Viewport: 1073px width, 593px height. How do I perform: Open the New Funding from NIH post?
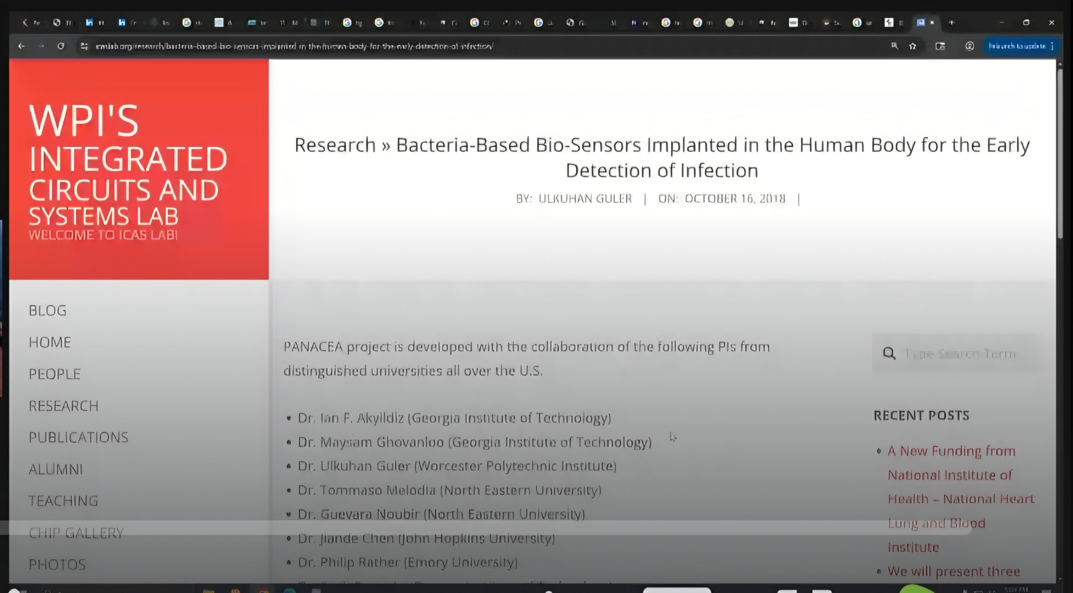click(x=951, y=451)
